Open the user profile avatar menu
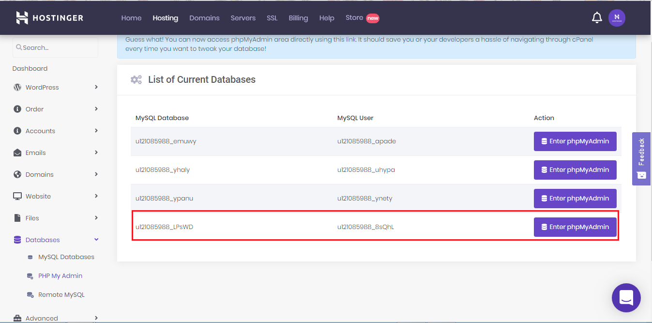This screenshot has width=652, height=323. 617,17
